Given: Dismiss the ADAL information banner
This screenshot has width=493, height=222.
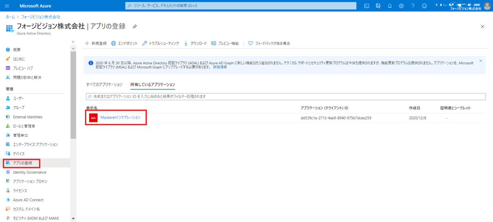Looking at the screenshot, I should 481,61.
